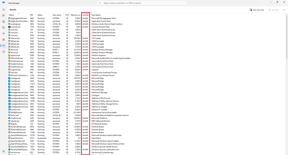Click UMFD-2 user name cell

[56, 67]
